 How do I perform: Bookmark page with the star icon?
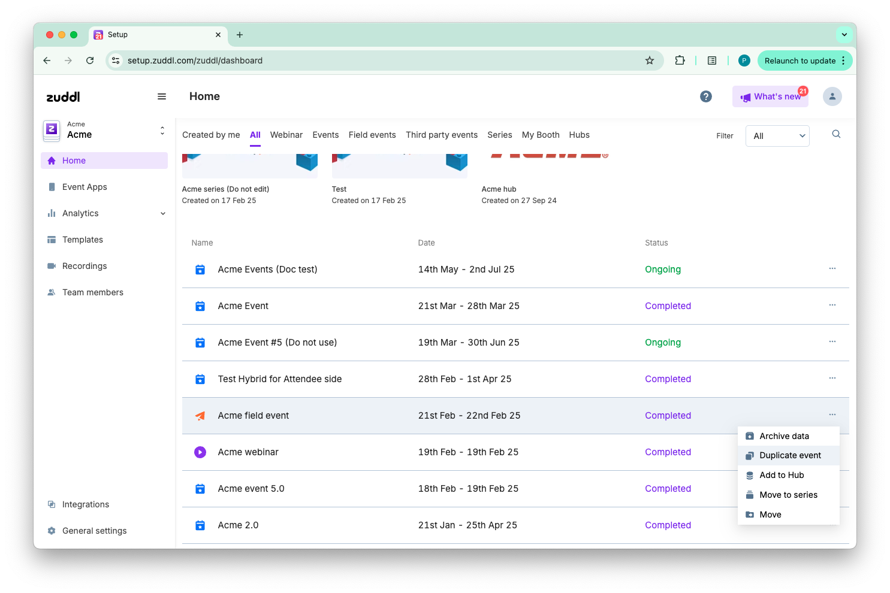[649, 60]
